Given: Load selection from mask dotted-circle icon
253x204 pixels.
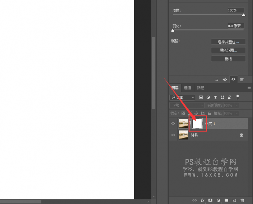Looking at the screenshot, I should click(x=216, y=79).
